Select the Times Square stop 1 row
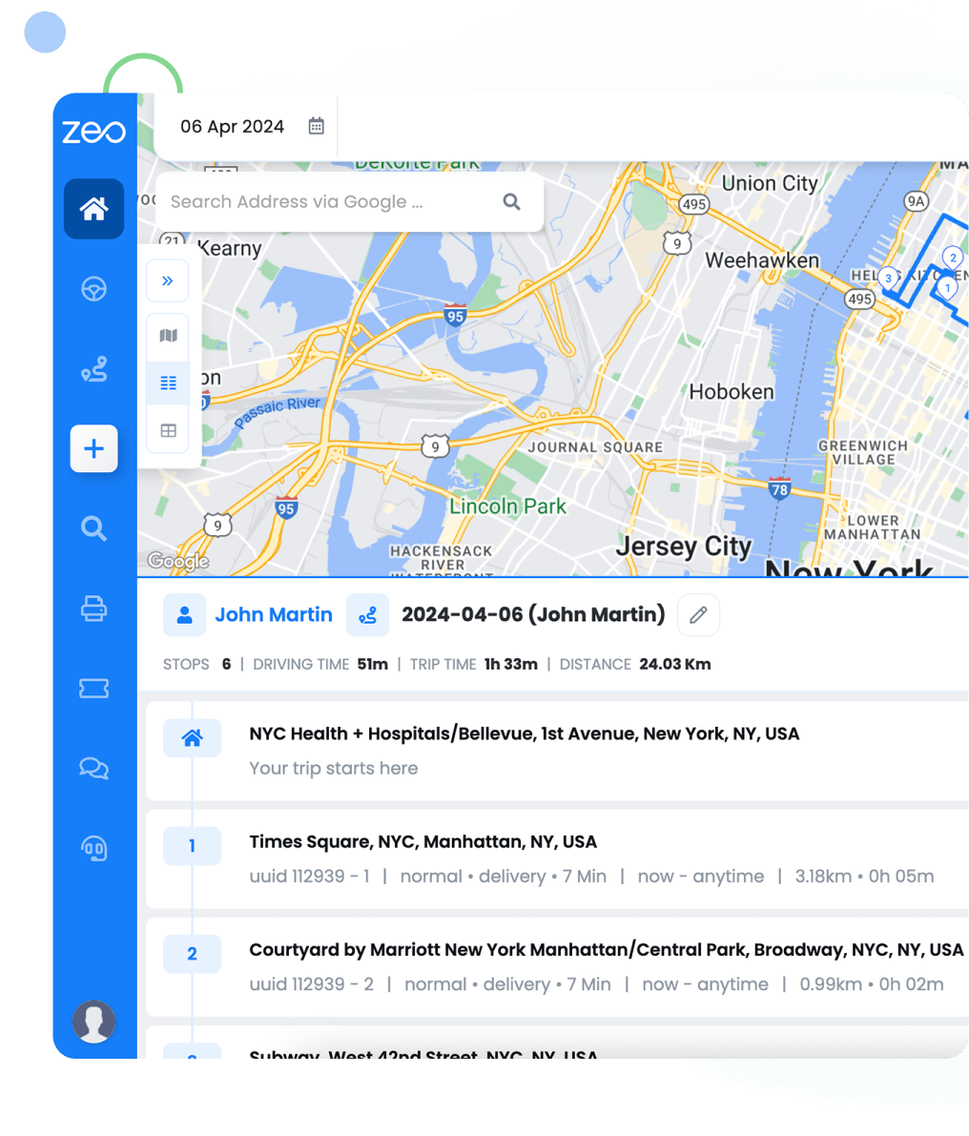 coord(556,858)
